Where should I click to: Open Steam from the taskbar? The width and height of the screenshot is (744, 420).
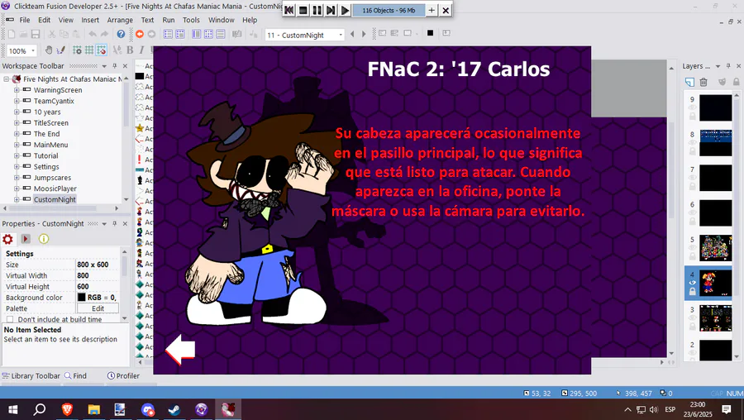pos(174,409)
